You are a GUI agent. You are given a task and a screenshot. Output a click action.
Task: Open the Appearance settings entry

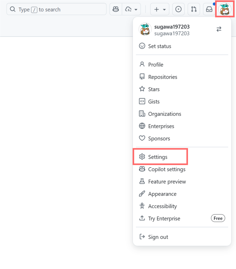pos(162,194)
